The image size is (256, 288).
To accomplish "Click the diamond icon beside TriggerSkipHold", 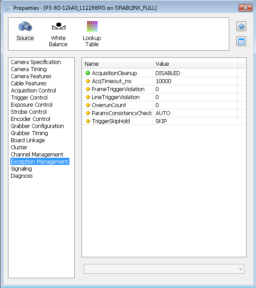I will (x=88, y=121).
